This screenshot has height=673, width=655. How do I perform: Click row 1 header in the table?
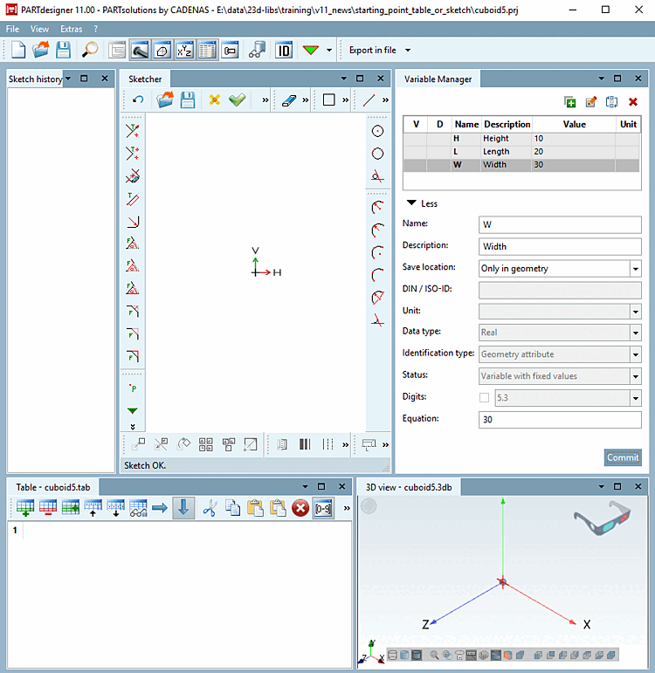[15, 531]
